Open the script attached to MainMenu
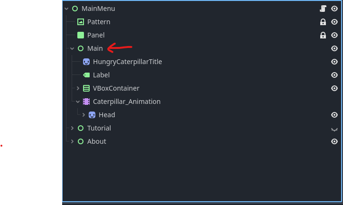Viewport: 343px width, 205px height. (x=323, y=9)
